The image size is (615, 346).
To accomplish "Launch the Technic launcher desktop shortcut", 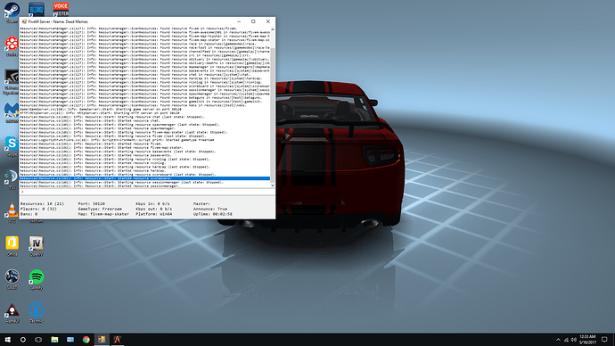I will [36, 310].
